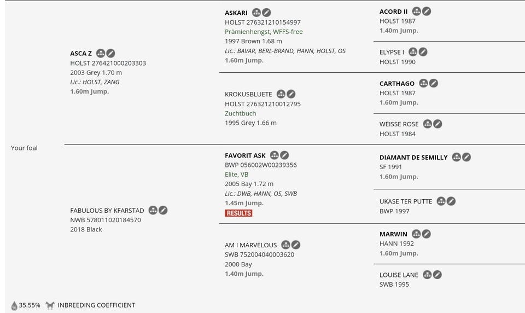Click the edit pencil beside LOUISE LANE

(437, 275)
